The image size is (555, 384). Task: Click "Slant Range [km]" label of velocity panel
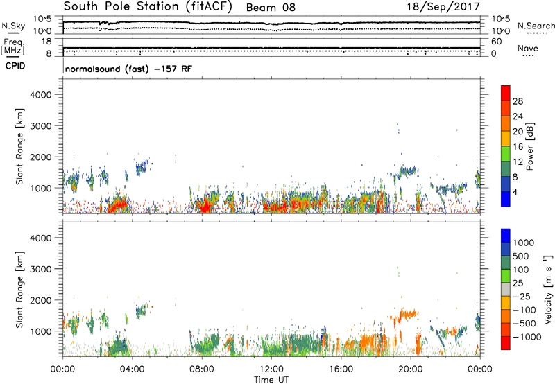pyautogui.click(x=19, y=290)
